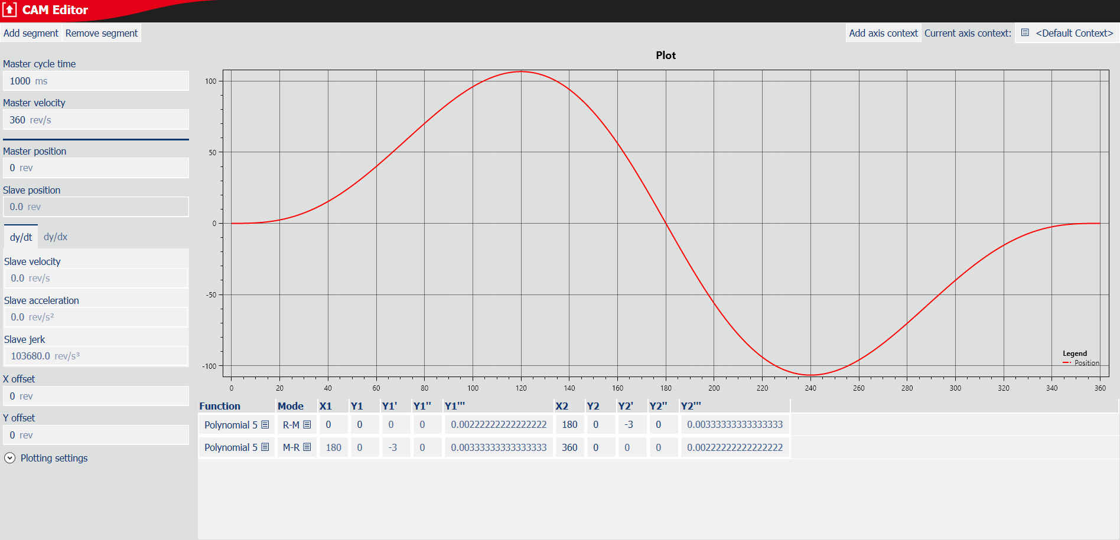Click the Remove segment button

coord(102,33)
